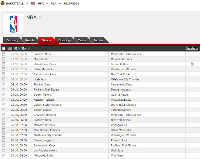Screen dimensions: 201x159
Task: Check the Oklahoma City Thunder vs Wizards box
Action: pyautogui.click(x=3, y=135)
